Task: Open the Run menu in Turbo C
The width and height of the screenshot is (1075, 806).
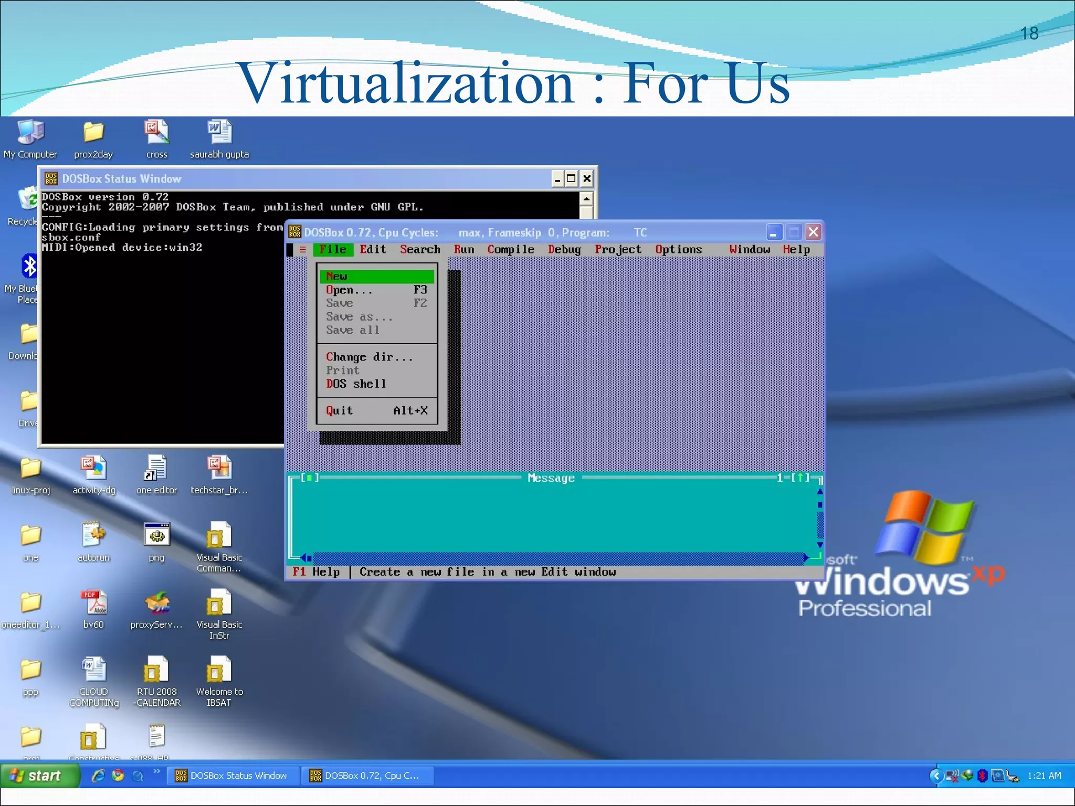Action: [464, 250]
